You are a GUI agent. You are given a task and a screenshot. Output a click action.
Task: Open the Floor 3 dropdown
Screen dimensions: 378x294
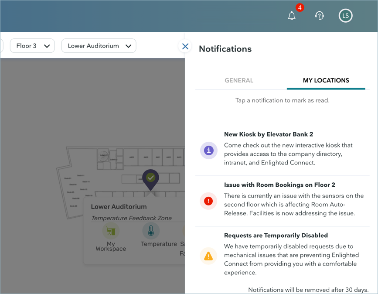[x=32, y=45]
